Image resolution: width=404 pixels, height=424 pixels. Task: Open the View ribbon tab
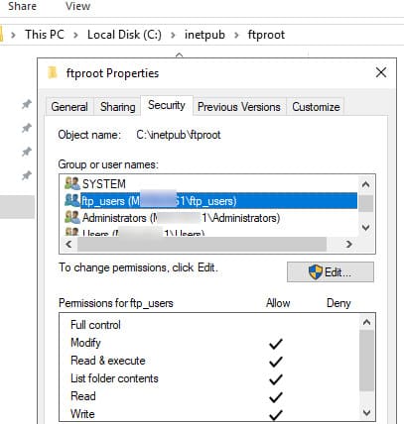click(x=77, y=6)
